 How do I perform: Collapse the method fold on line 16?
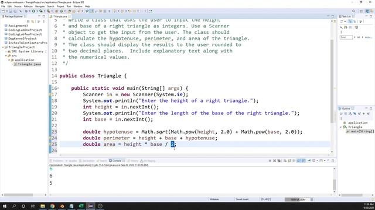pyautogui.click(x=58, y=88)
